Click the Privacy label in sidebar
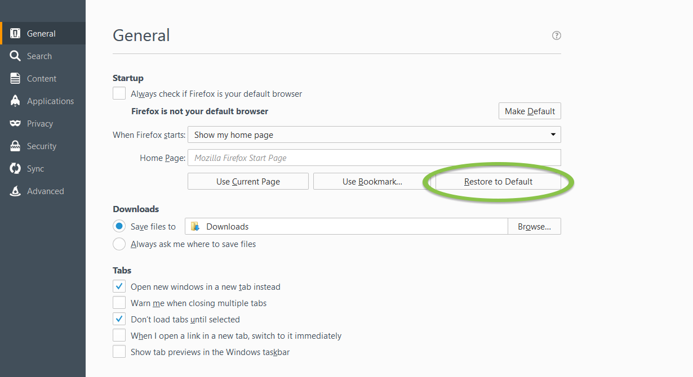This screenshot has height=377, width=693. point(40,124)
